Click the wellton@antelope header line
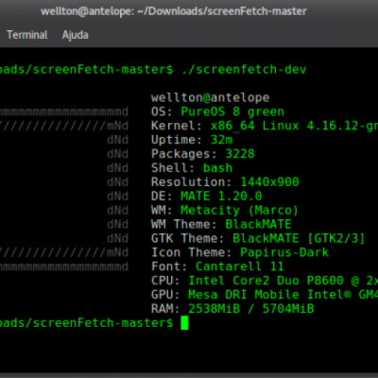Viewport: 378px width, 378px height. (210, 97)
